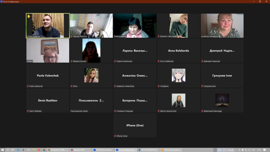Click muted mic icon beside Катерина Пхакадзе label
The image size is (270, 152).
point(115,111)
